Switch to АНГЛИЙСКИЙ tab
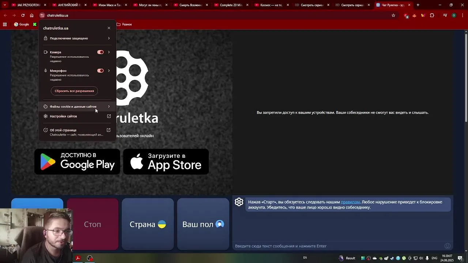468x263 pixels. (x=69, y=5)
